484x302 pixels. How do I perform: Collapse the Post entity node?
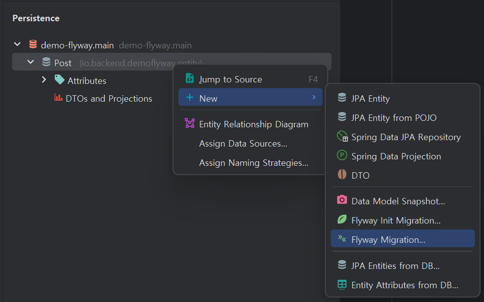pos(31,62)
